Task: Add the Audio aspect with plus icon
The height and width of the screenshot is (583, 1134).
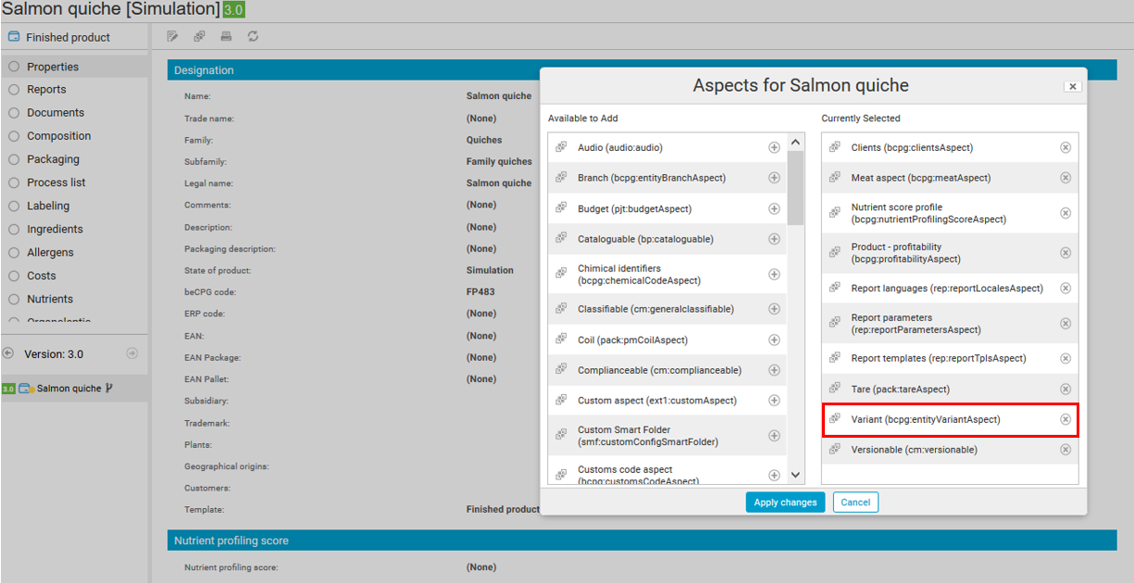Action: (x=774, y=148)
